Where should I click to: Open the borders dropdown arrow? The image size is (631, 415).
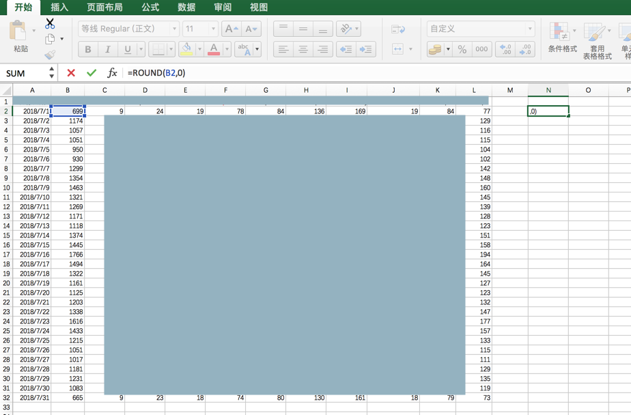coord(171,49)
